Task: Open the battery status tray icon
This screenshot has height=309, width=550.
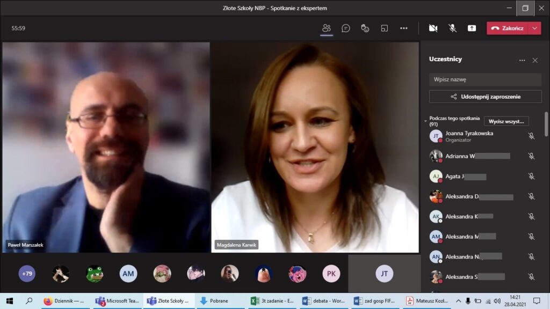Action: [x=477, y=301]
